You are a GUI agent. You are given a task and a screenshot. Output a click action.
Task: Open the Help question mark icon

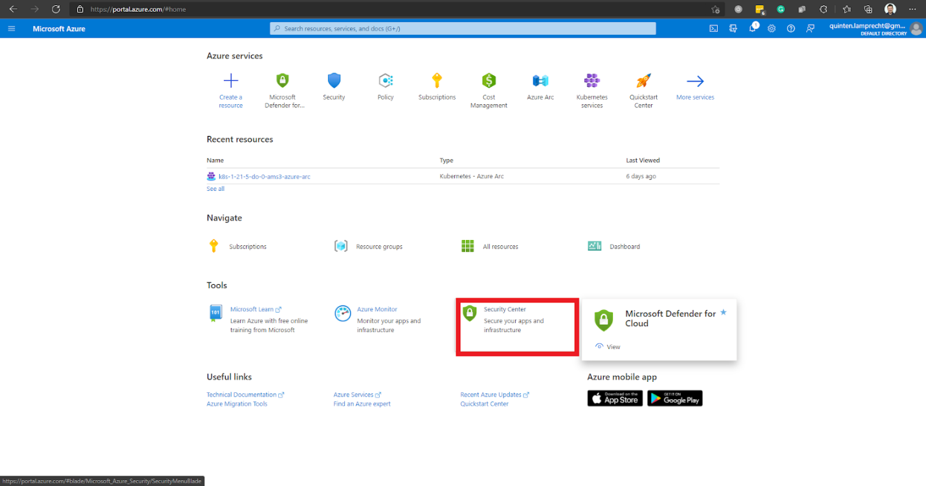click(791, 28)
